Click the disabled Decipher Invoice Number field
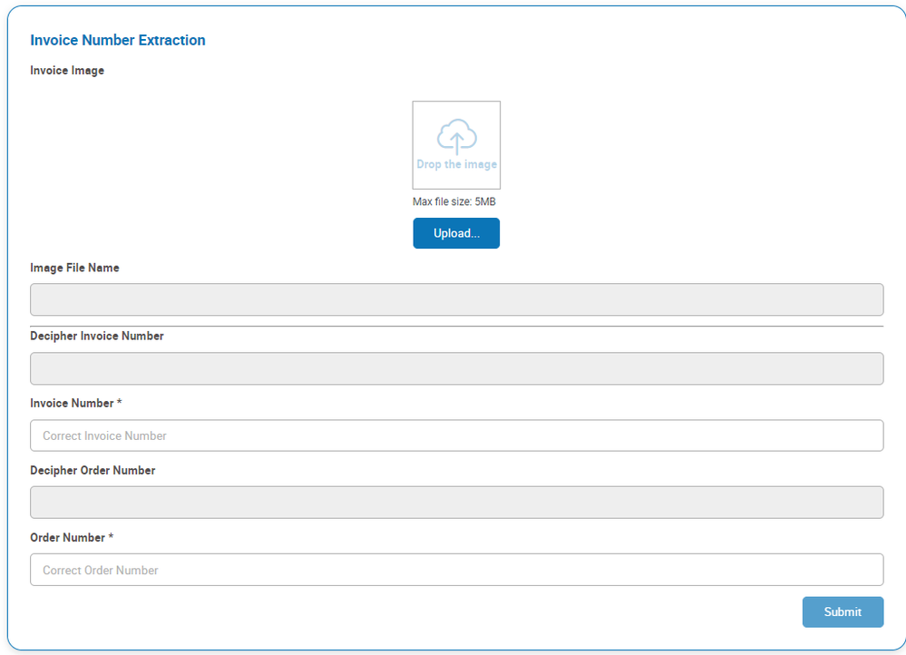 pyautogui.click(x=456, y=368)
